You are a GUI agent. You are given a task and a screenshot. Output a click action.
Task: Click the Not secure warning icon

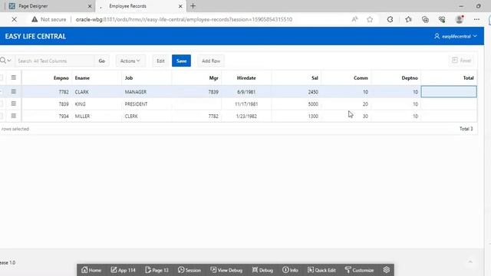point(35,19)
